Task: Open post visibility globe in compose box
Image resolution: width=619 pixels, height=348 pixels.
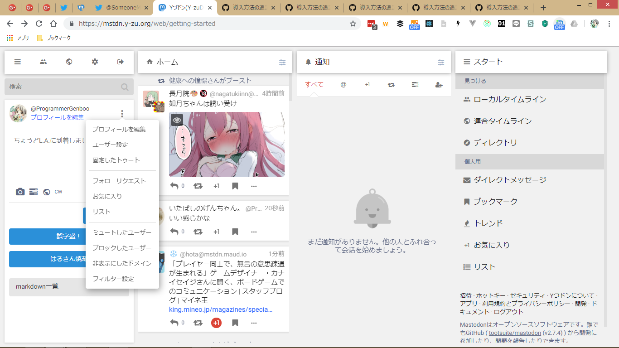Action: (x=46, y=192)
